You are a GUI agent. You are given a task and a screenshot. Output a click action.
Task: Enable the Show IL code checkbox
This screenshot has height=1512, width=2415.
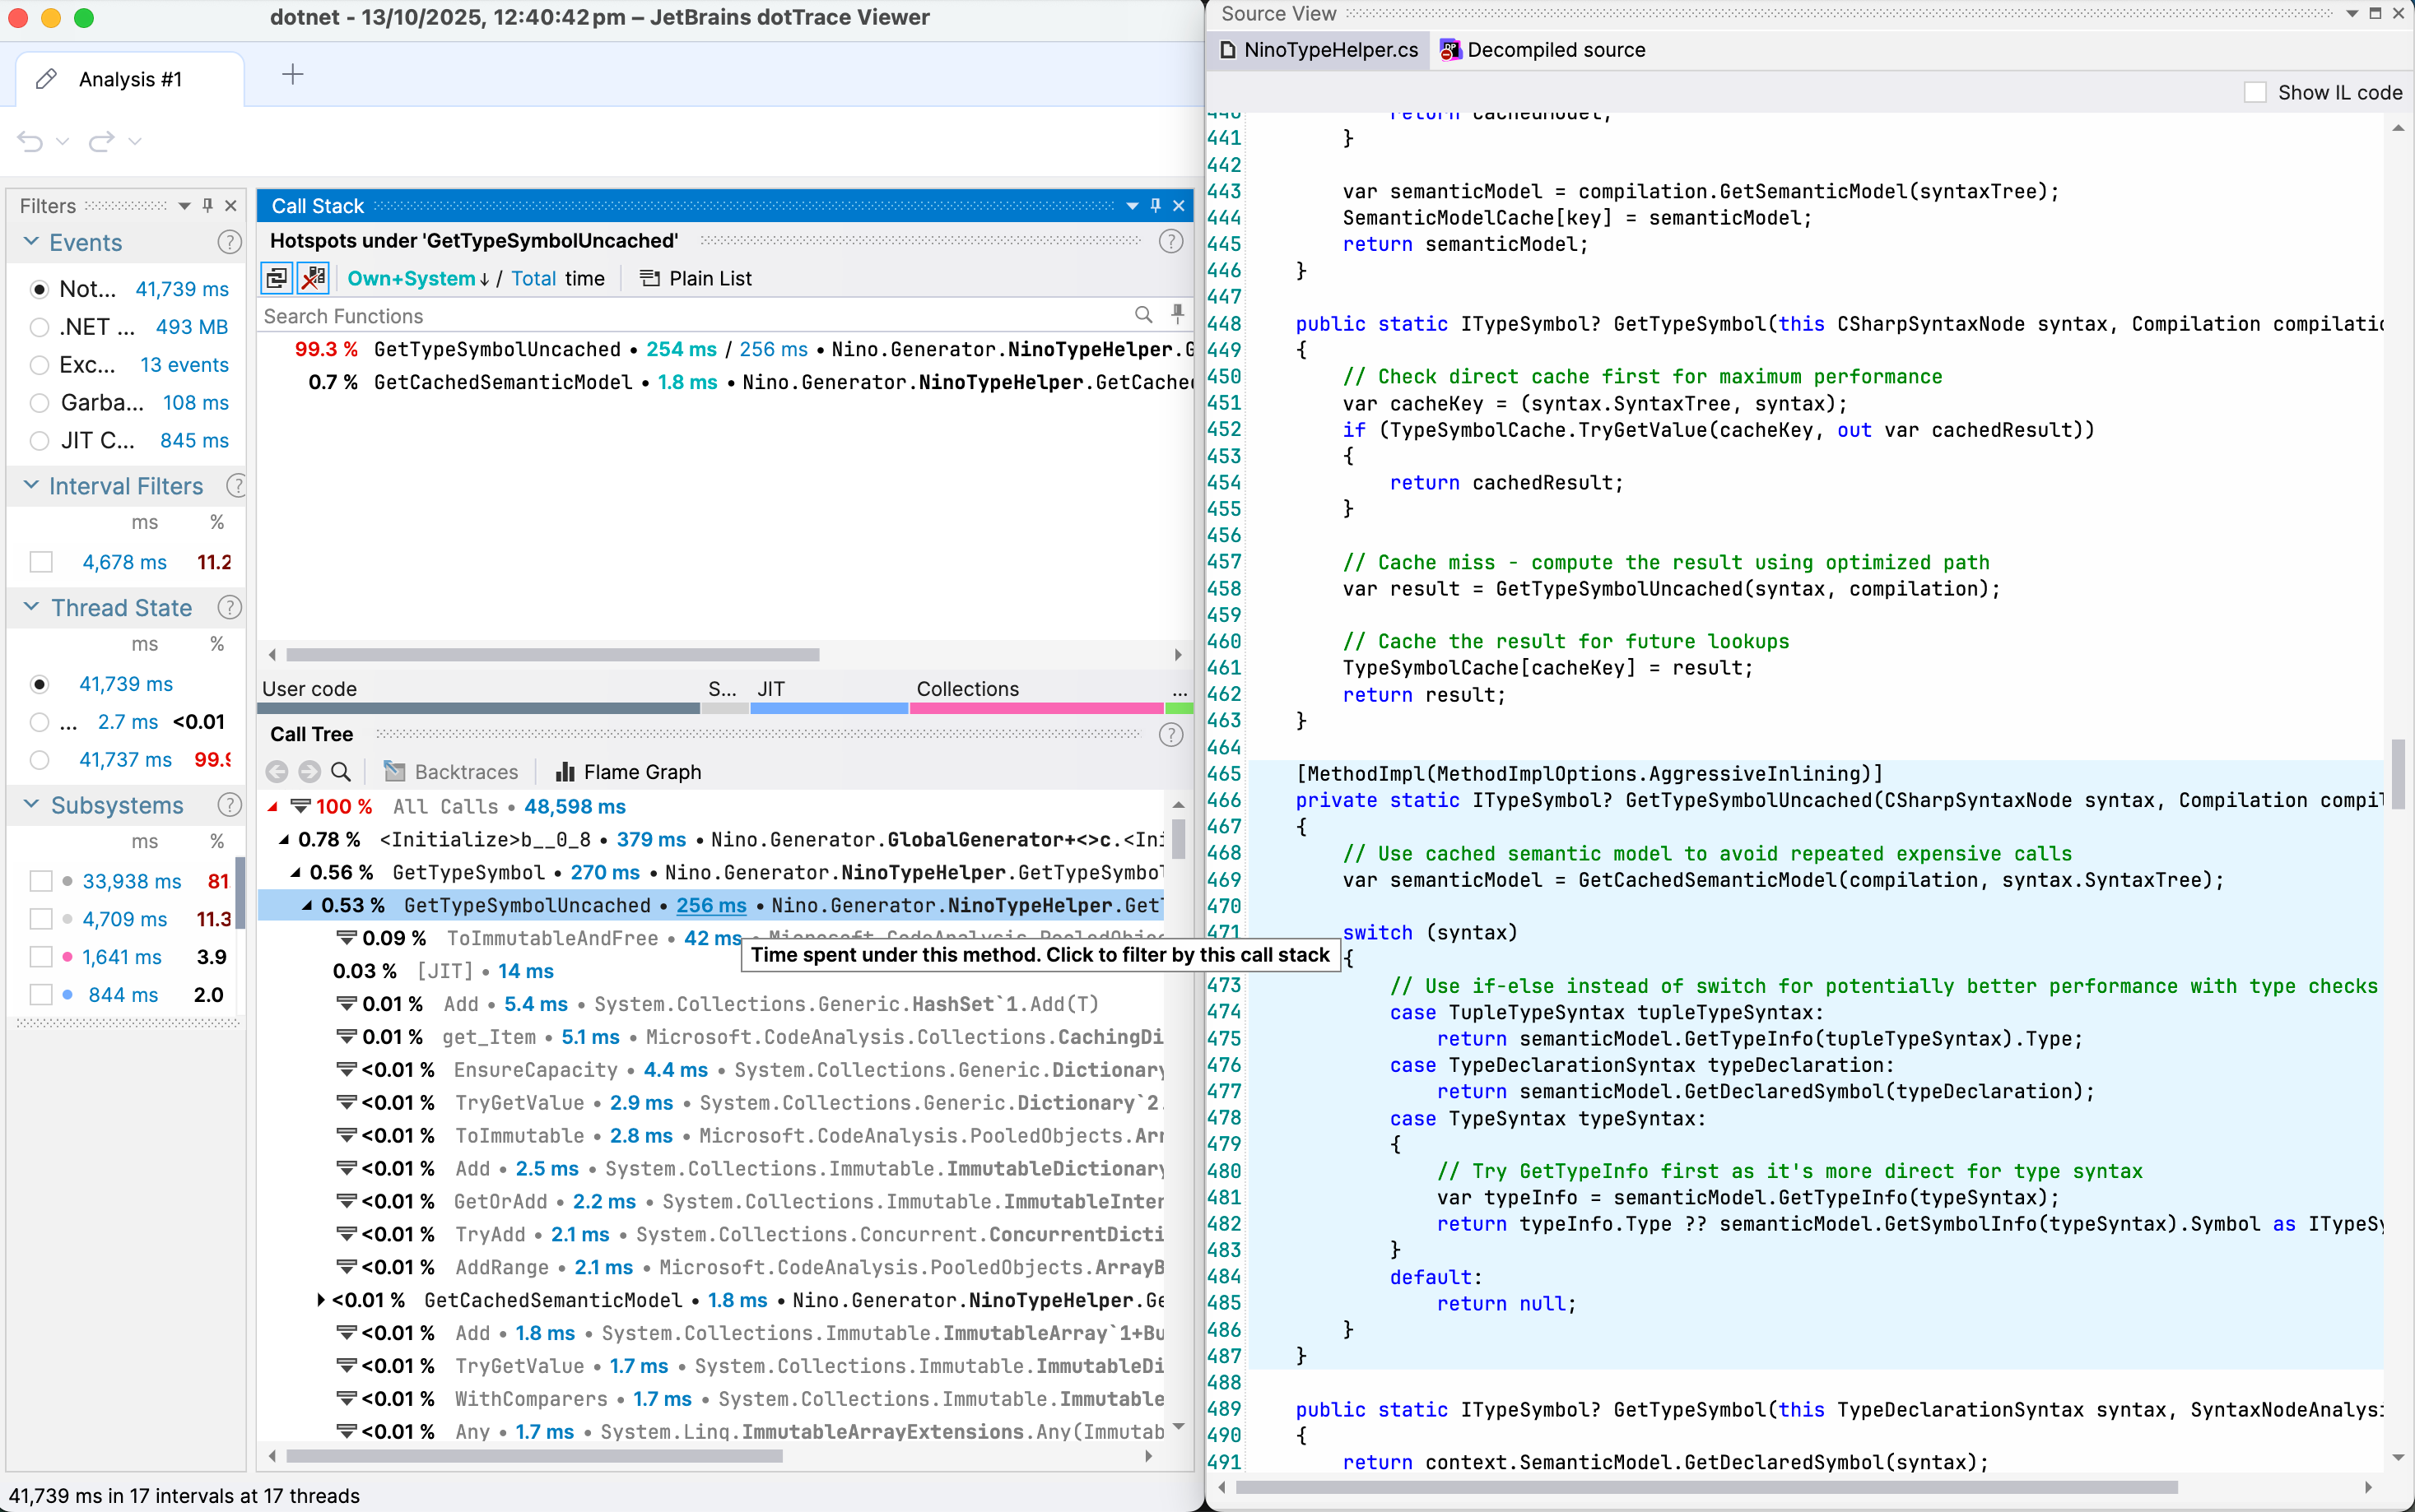(x=2255, y=92)
